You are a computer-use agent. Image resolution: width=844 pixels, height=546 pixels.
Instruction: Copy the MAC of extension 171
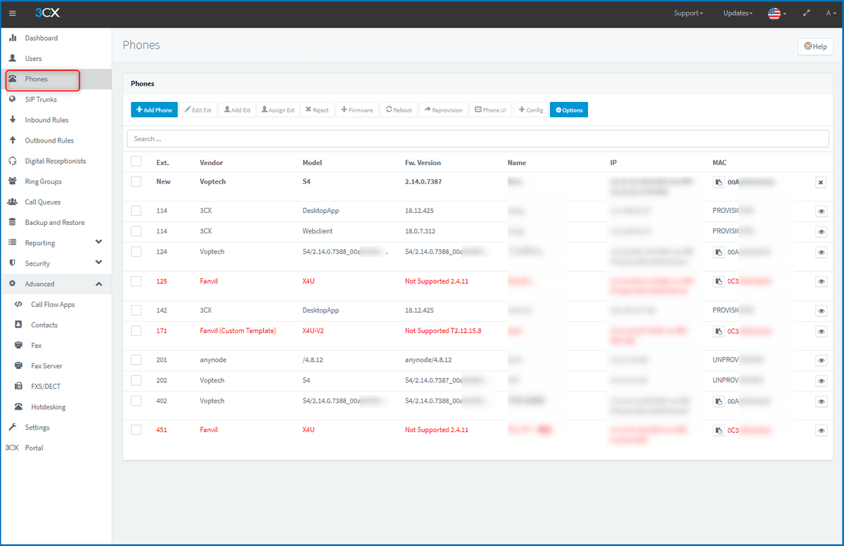point(718,331)
